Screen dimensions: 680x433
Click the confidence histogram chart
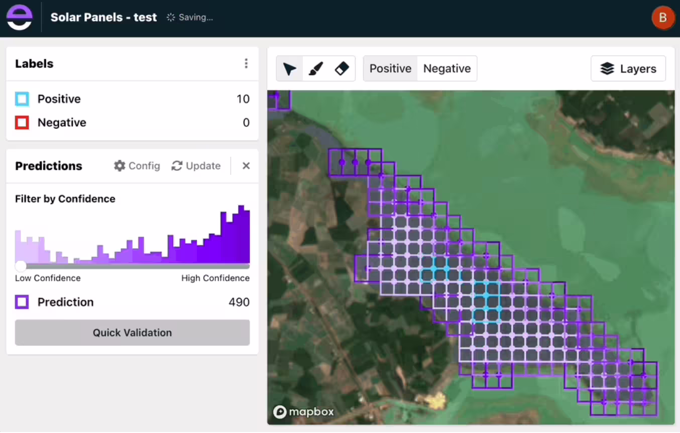coord(133,234)
